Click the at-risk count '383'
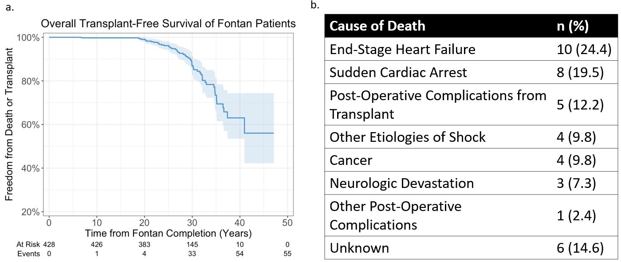This screenshot has height=262, width=621. (x=144, y=245)
